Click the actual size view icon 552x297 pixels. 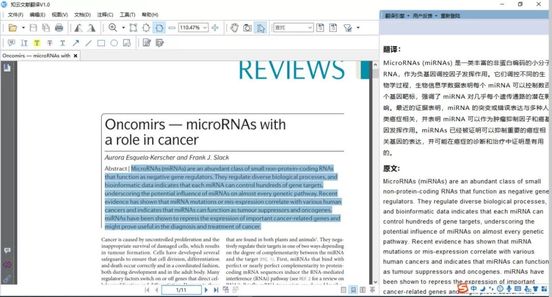click(146, 28)
